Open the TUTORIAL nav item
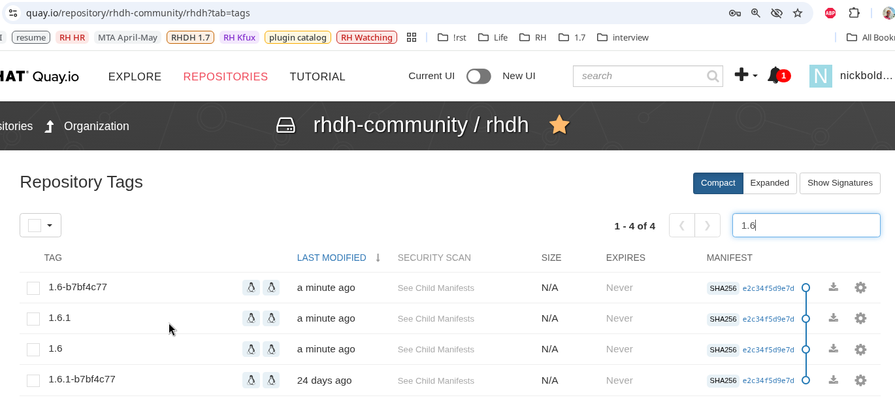 [317, 76]
